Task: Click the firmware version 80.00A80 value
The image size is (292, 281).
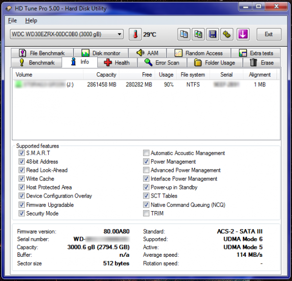Action: [x=117, y=231]
